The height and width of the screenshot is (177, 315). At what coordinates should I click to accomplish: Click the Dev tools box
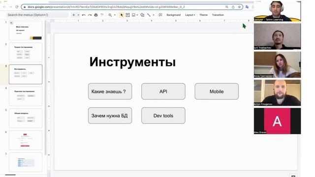pos(163,116)
